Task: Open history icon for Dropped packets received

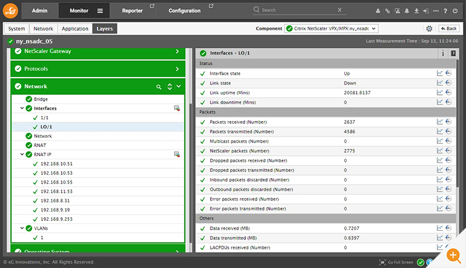Action: [x=449, y=160]
